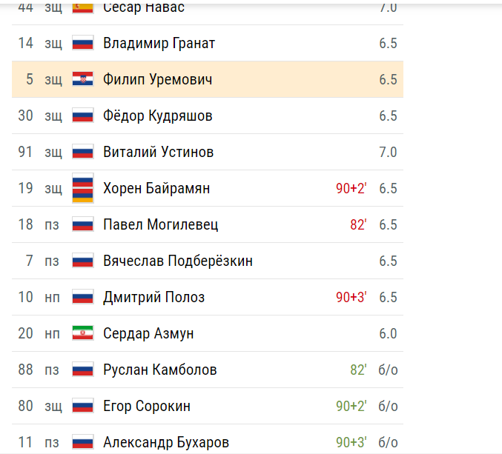
Task: Select the Виталий Устинов row
Action: coord(208,152)
